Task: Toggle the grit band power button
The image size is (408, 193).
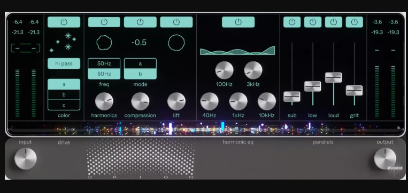Action: coord(355,22)
